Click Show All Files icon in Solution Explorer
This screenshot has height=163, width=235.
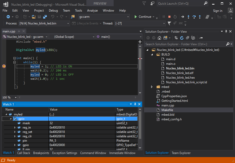pos(193,38)
